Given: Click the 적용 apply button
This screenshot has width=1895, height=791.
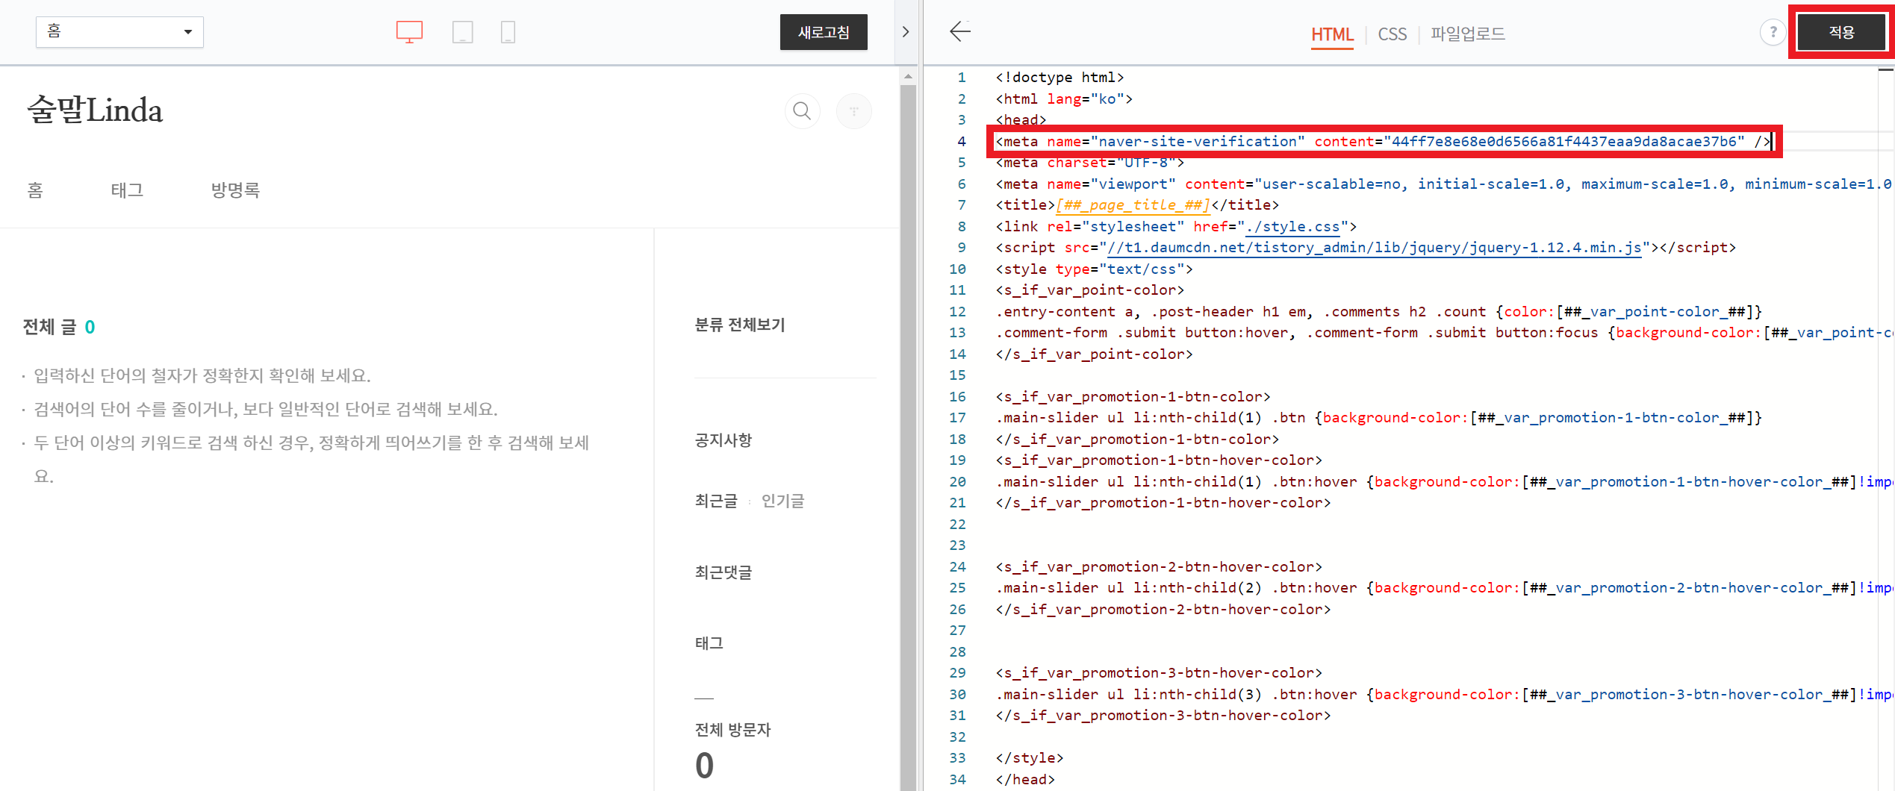Looking at the screenshot, I should [x=1841, y=32].
